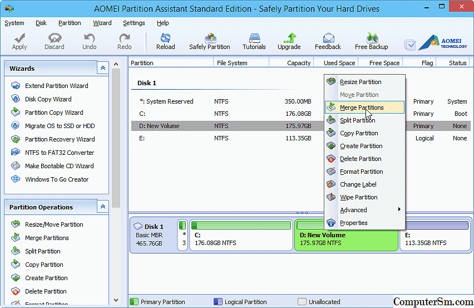Open the Wizard menu

click(102, 23)
